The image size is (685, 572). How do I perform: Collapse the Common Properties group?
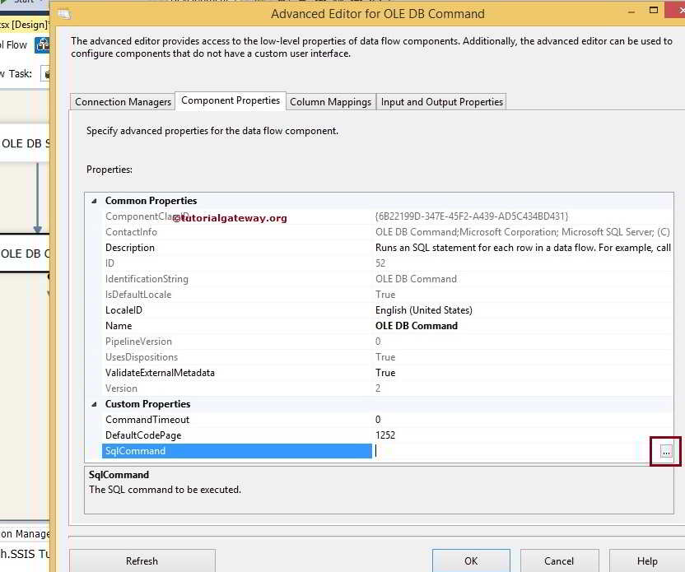pyautogui.click(x=94, y=200)
